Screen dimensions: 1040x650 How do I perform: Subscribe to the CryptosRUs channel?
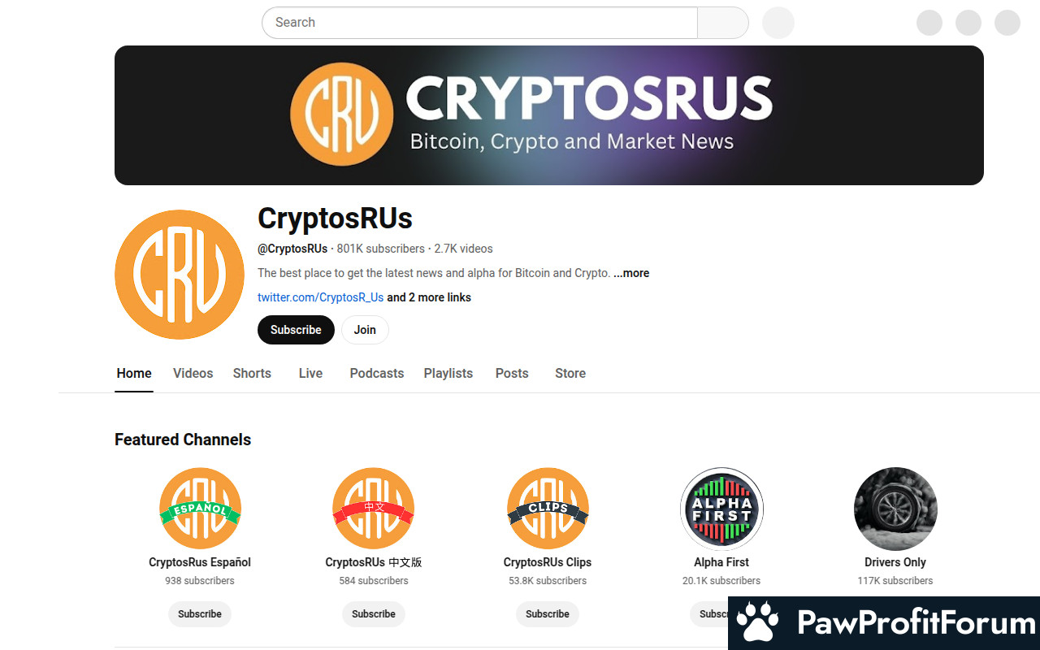point(296,330)
